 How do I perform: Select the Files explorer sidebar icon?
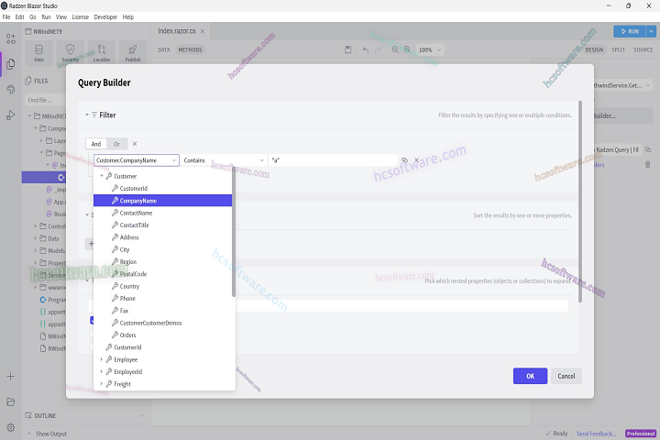click(11, 64)
